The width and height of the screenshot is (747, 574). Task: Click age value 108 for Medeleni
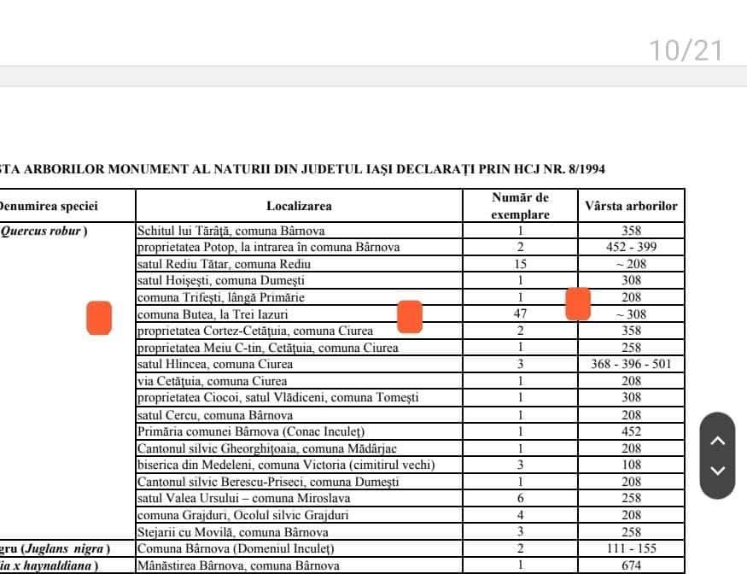click(x=631, y=465)
